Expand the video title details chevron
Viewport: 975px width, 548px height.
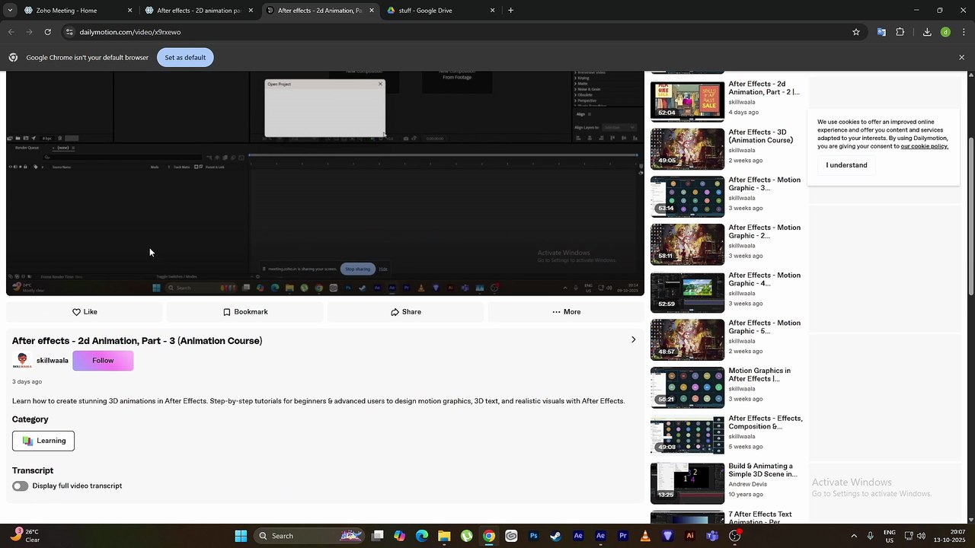point(633,339)
